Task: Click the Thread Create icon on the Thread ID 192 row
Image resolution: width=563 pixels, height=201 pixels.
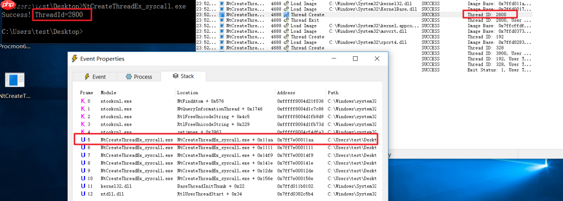Action: [x=286, y=36]
